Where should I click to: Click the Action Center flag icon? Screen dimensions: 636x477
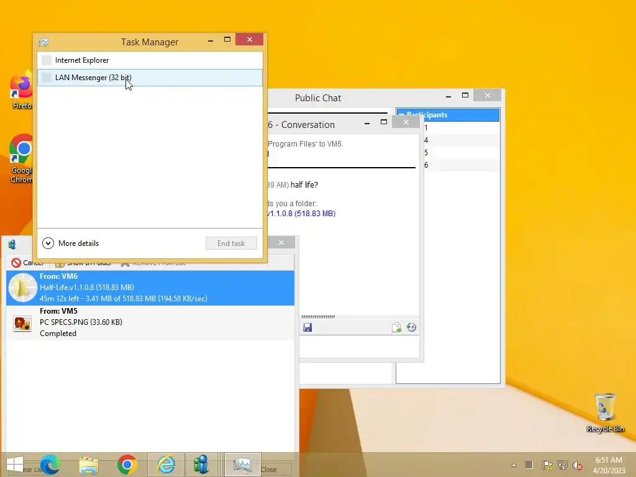[547, 465]
